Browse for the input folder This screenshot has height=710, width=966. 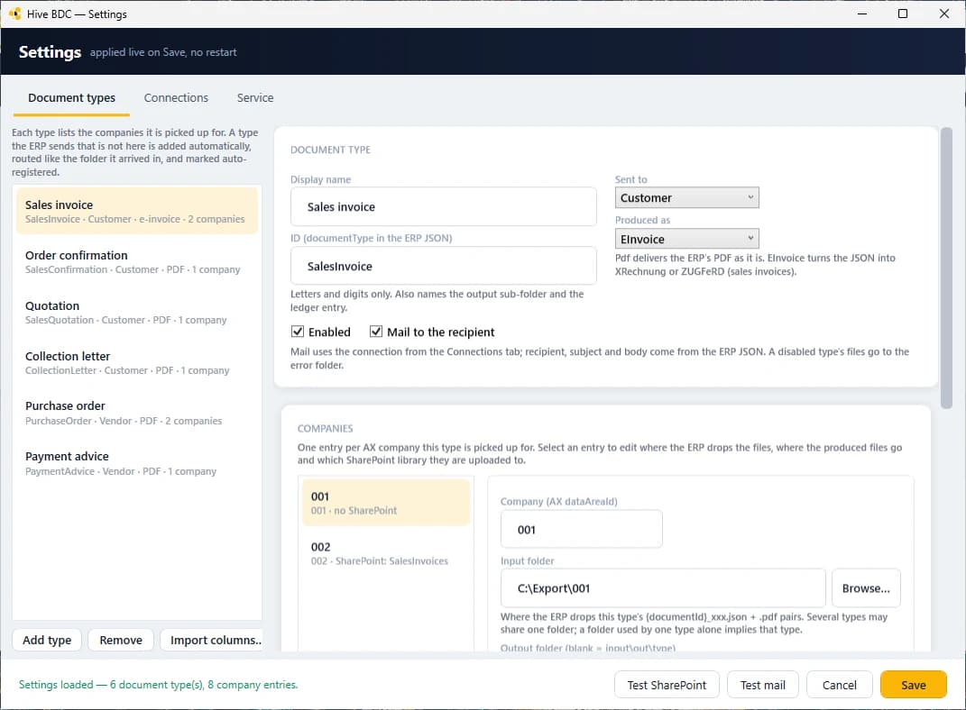(866, 588)
